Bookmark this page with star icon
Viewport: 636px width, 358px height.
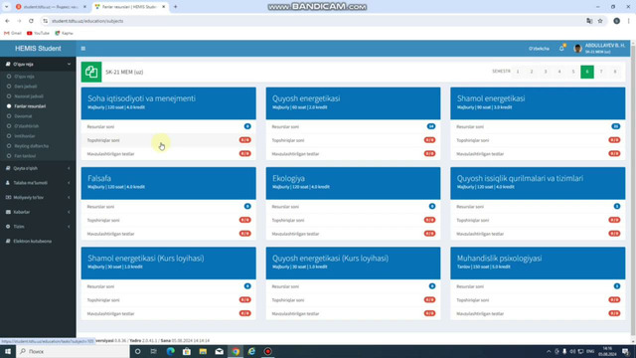[x=600, y=21]
